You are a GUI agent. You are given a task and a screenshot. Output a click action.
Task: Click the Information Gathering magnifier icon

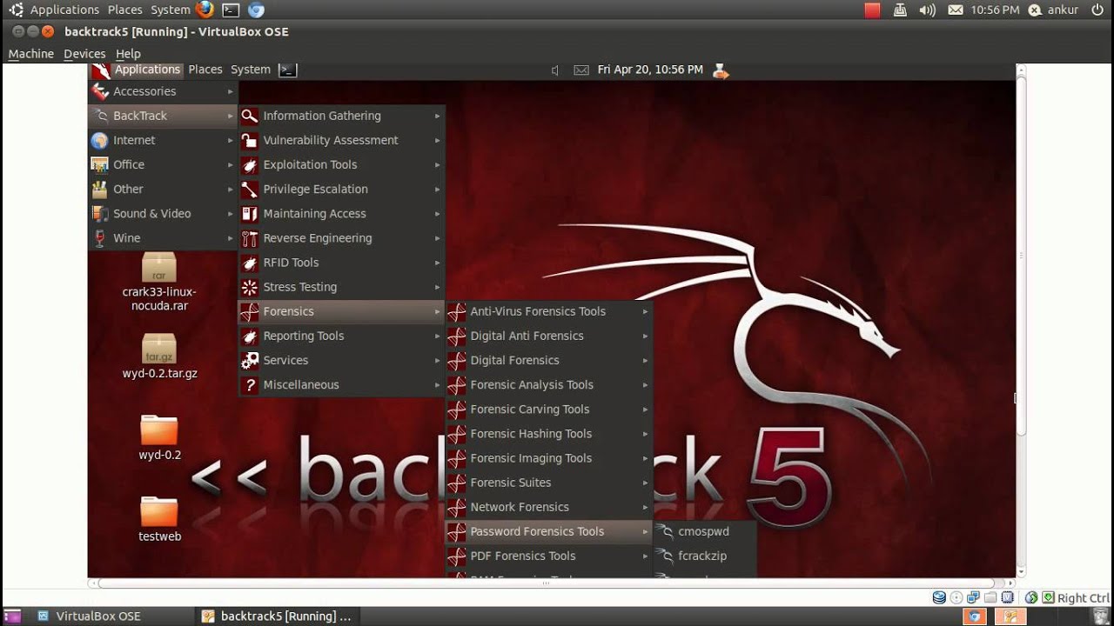(x=250, y=116)
